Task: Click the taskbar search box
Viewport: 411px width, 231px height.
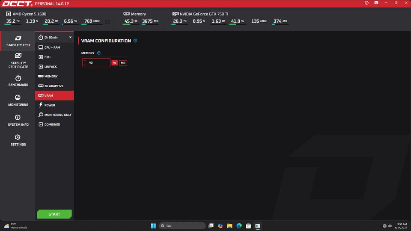Action: click(182, 226)
